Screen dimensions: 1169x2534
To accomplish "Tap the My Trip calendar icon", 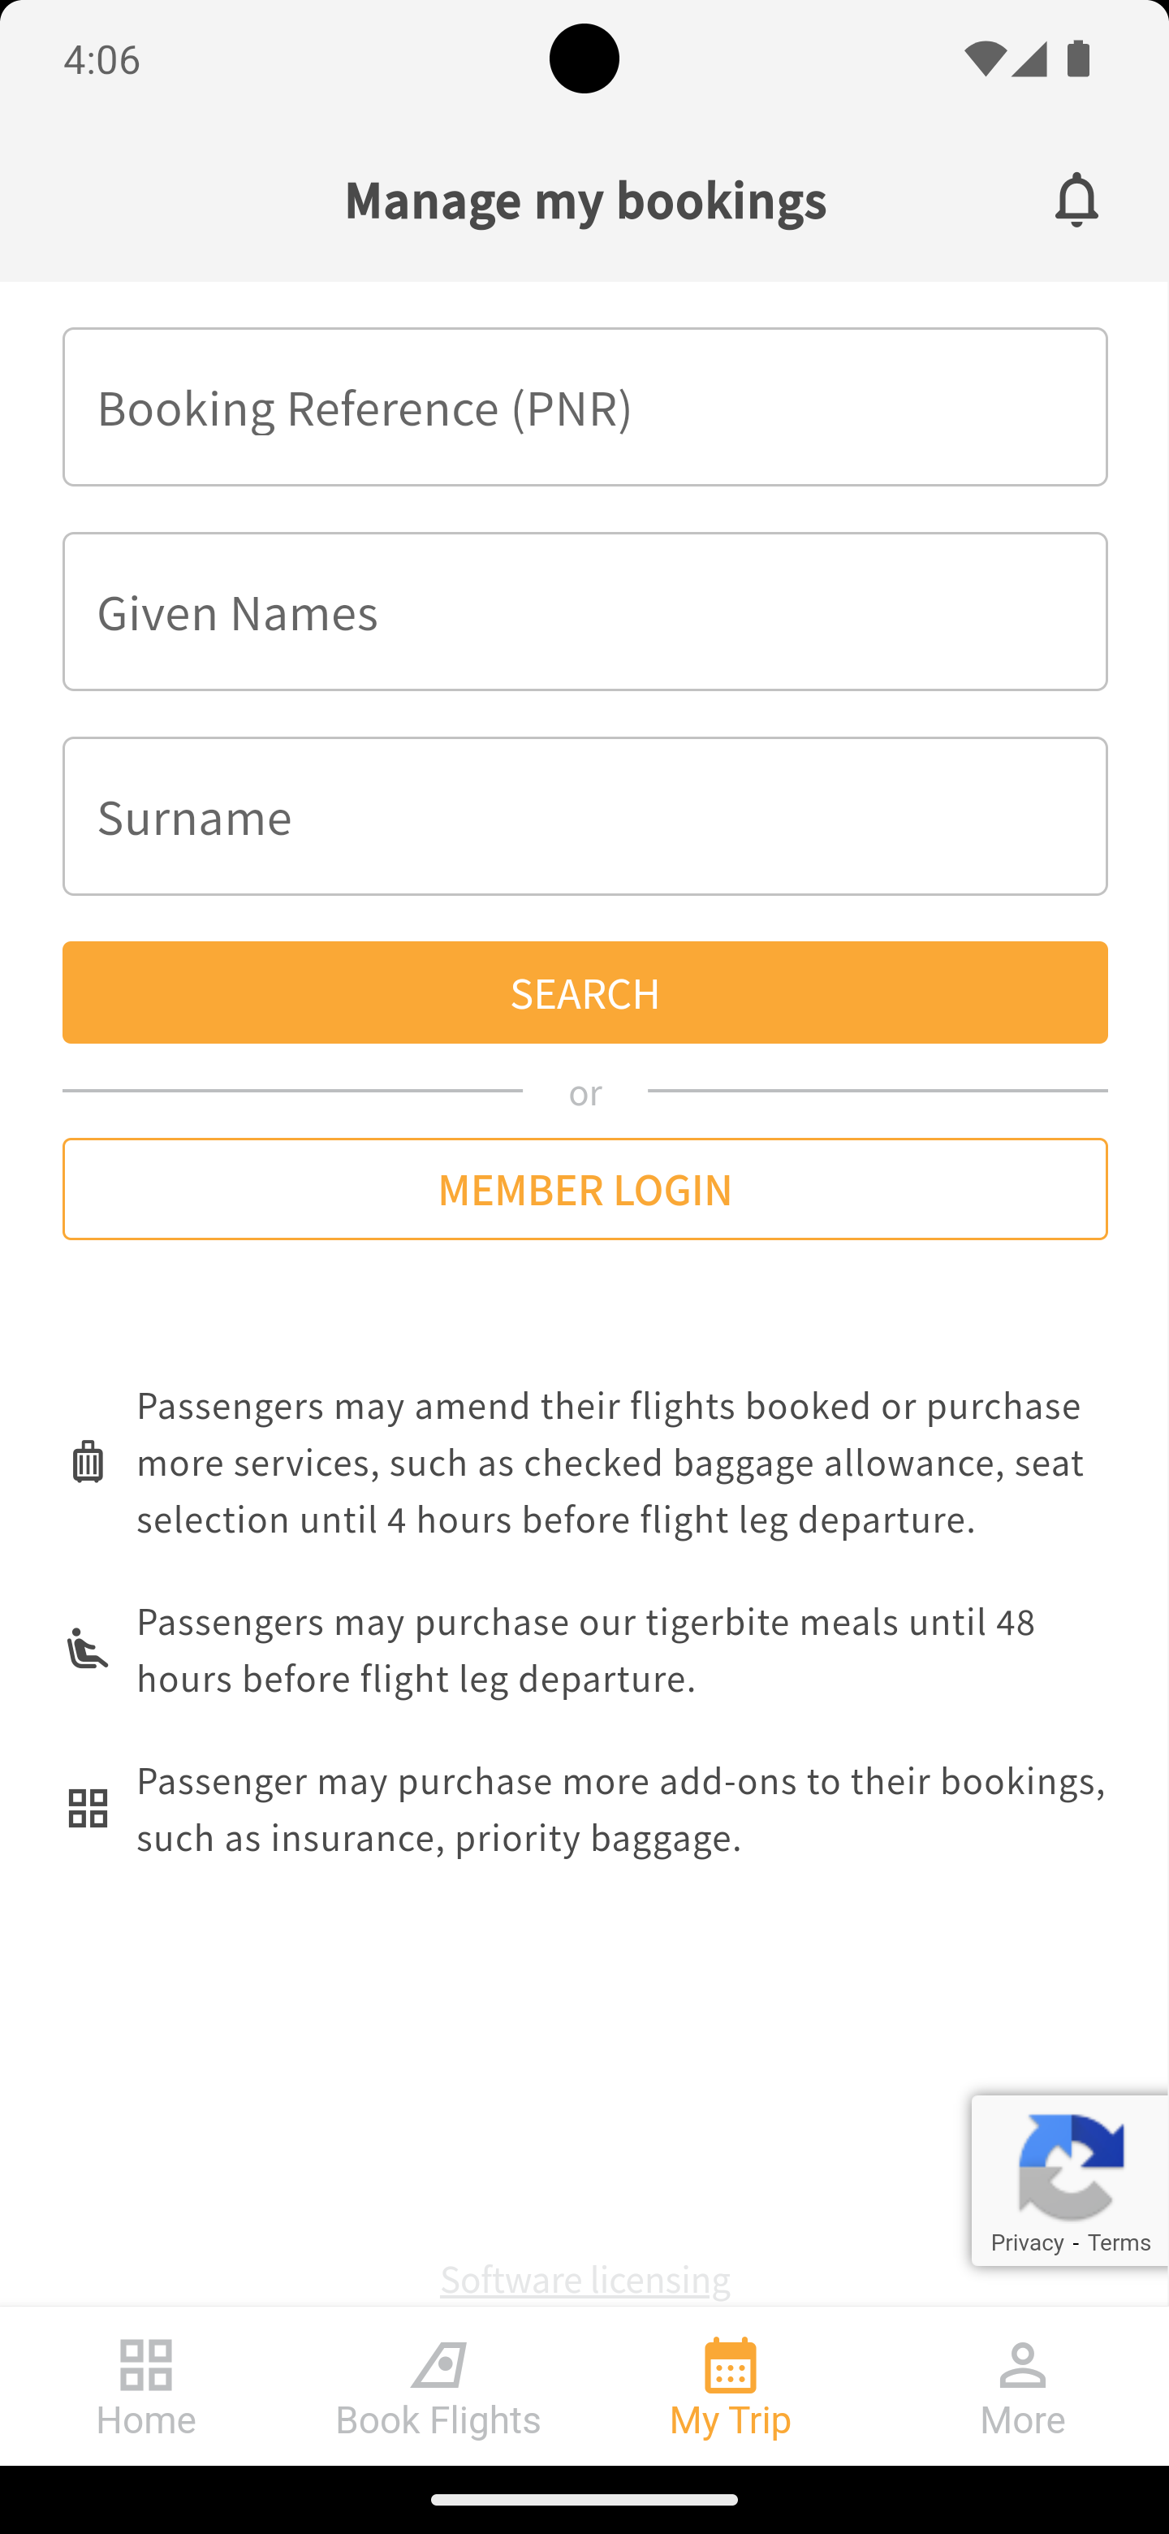I will click(x=731, y=2365).
